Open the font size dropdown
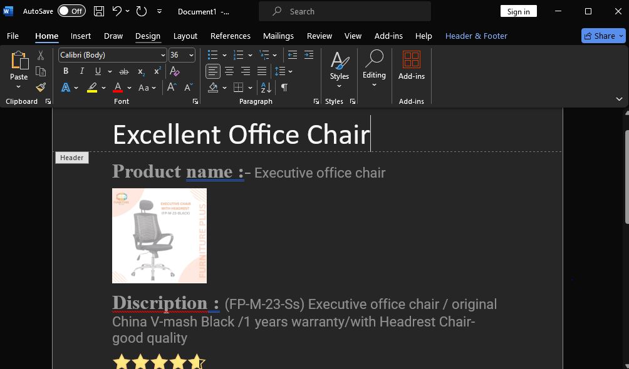Image resolution: width=629 pixels, height=369 pixels. pos(191,55)
